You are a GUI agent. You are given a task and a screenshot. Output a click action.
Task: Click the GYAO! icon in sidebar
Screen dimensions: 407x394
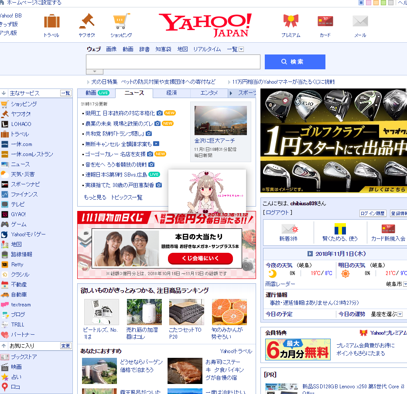[5, 214]
